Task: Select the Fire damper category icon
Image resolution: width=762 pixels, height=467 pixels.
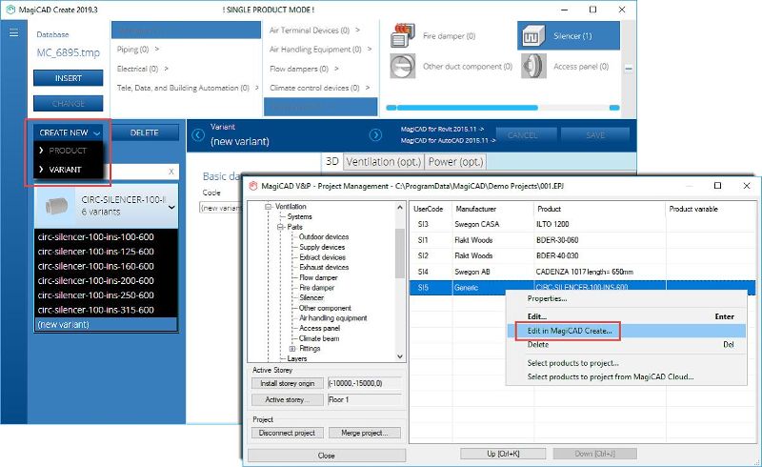Action: click(x=402, y=35)
